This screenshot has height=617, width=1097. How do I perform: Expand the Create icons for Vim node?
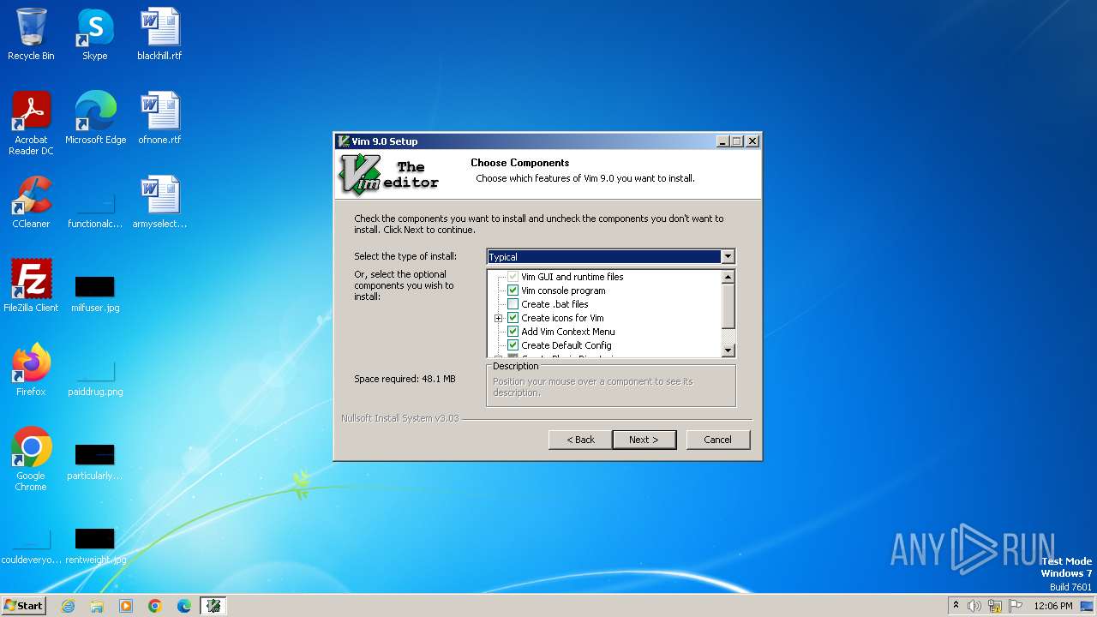click(x=498, y=318)
